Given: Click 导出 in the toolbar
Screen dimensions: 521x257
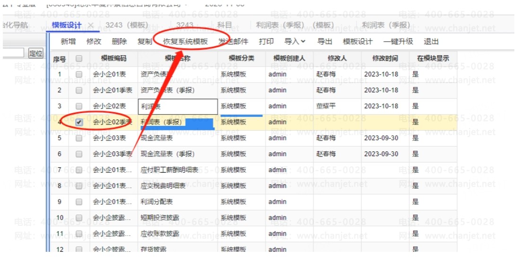Looking at the screenshot, I should [325, 41].
